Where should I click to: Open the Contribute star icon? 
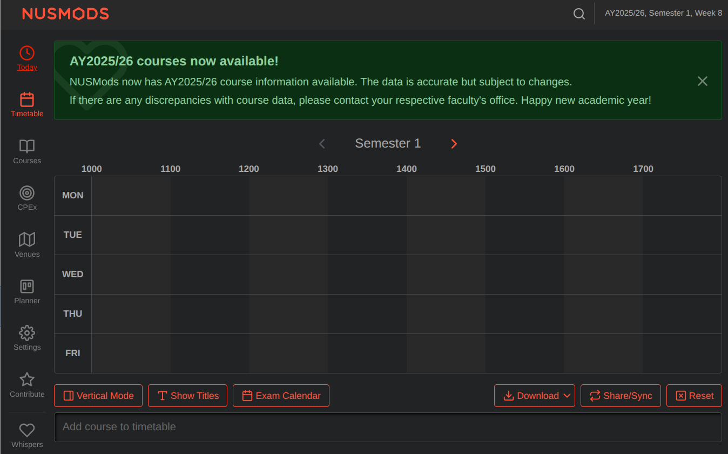click(x=27, y=379)
